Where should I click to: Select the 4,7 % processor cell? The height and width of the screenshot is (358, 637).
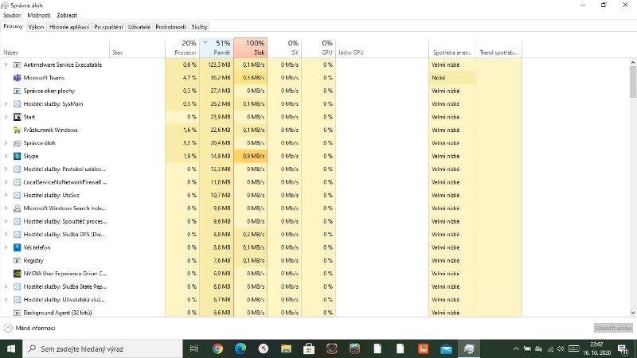pyautogui.click(x=182, y=77)
